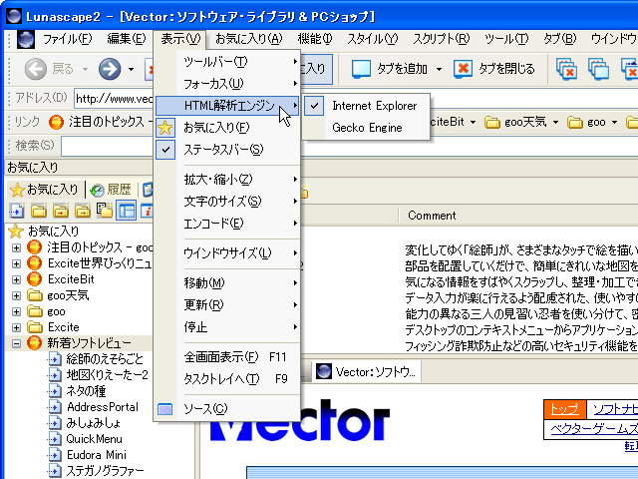This screenshot has width=638, height=479.
Task: Click the タブを閉じる close tab button
Action: click(x=494, y=69)
